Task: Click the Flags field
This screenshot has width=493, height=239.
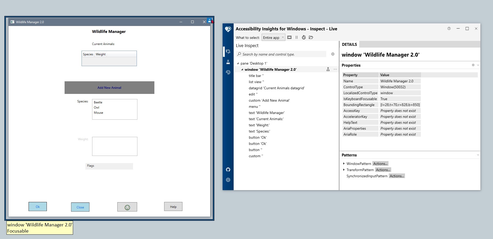Action: click(109, 166)
